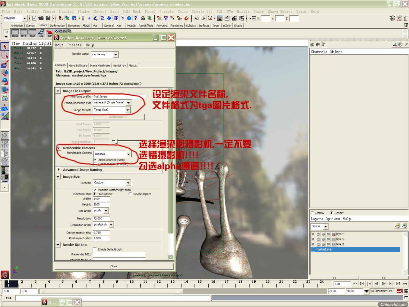Screen dimensions: 409x307
Task: Enable Default Light checkbox
Action: tap(95, 249)
